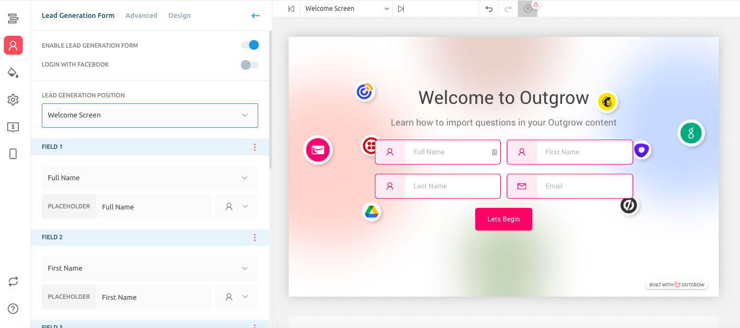740x328 pixels.
Task: Edit the First Name placeholder text field
Action: 154,297
